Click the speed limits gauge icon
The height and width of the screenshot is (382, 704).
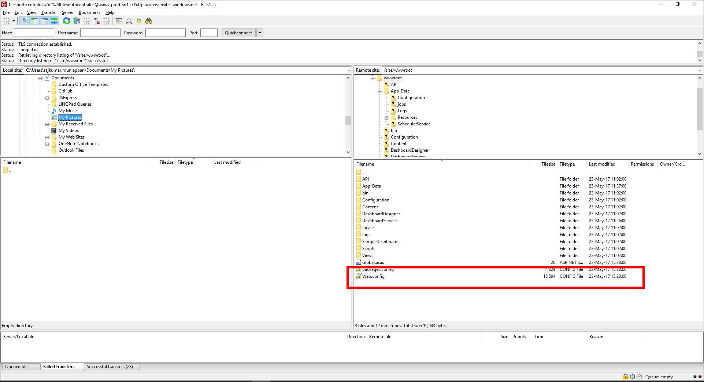[x=640, y=377]
